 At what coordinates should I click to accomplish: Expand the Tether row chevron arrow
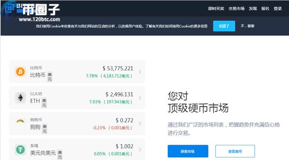(x=140, y=150)
